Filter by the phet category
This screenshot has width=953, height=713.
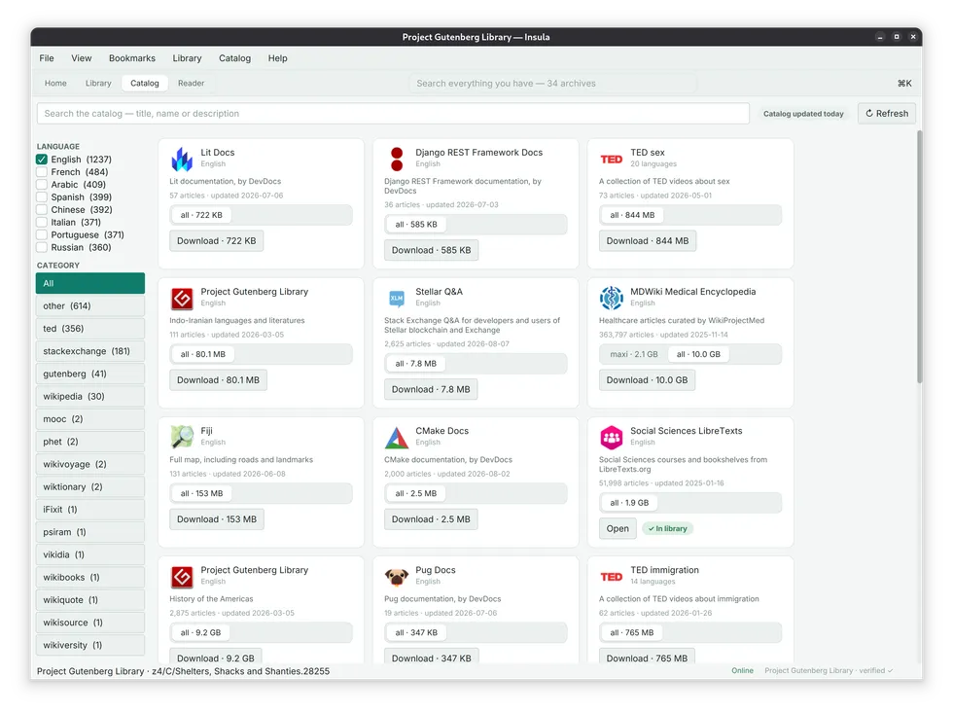click(x=89, y=442)
